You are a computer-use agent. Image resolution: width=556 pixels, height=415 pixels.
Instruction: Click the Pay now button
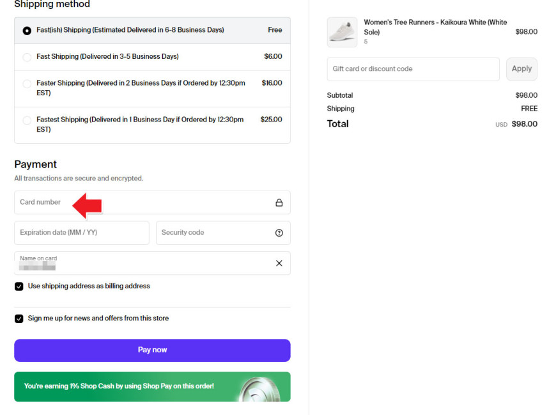(152, 350)
